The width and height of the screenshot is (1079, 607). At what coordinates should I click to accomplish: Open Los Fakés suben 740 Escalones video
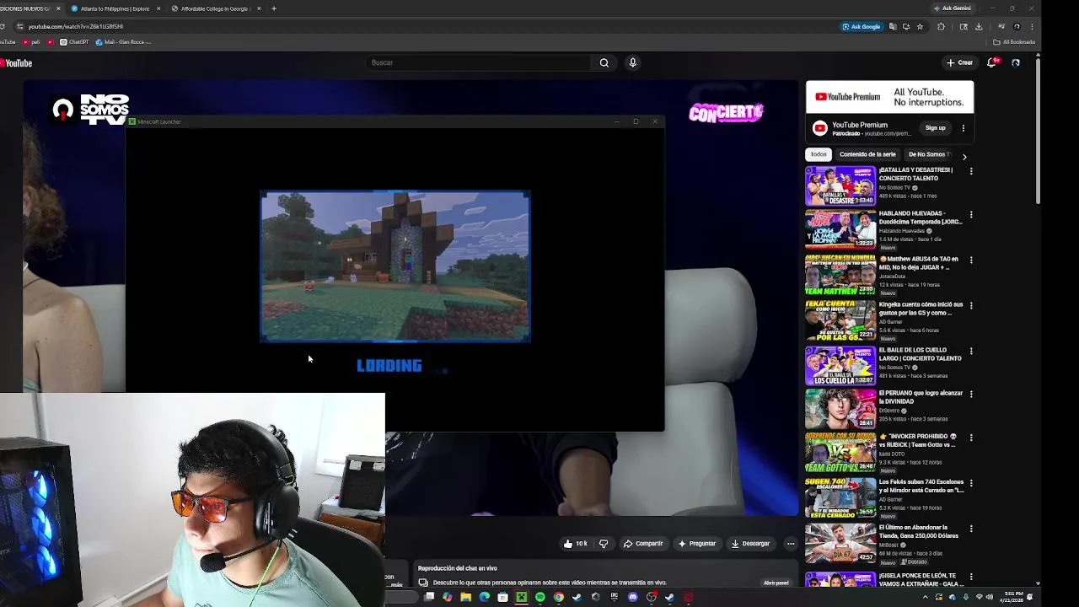pos(921,486)
